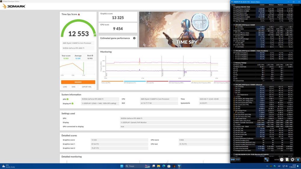Collapse CPU [#0]: AMD Ryzen 5 8400F group
Image resolution: width=301 pixels, height=169 pixels.
click(x=232, y=25)
